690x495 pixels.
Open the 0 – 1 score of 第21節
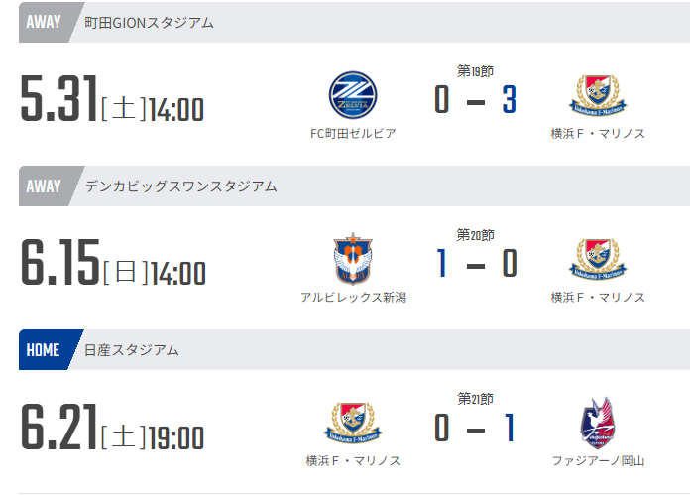[x=475, y=427]
